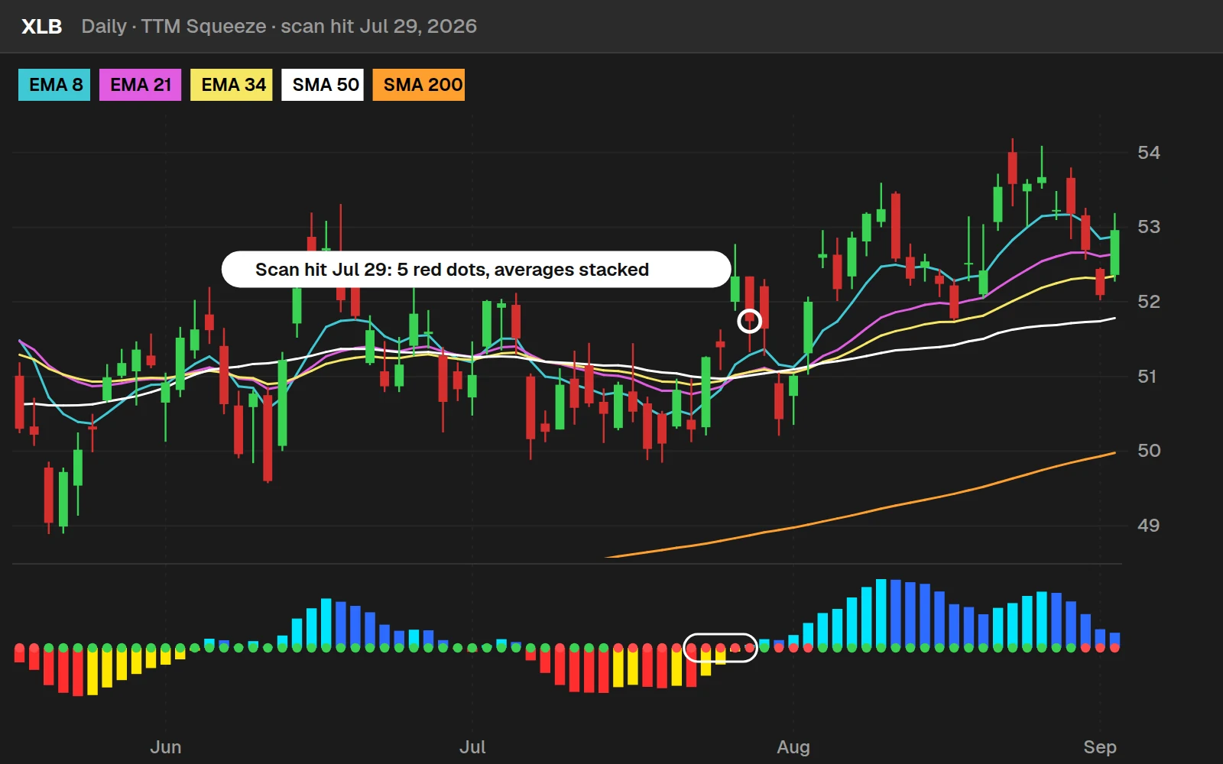Click the 54 price axis label

pos(1149,153)
